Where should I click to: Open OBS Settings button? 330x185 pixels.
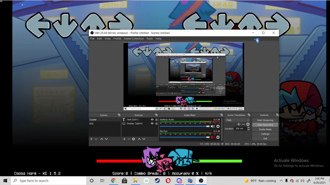[x=265, y=134]
